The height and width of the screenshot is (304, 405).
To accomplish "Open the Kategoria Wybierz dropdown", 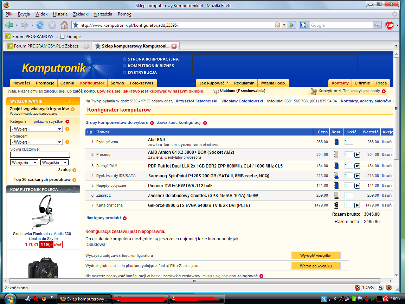I will (x=37, y=129).
